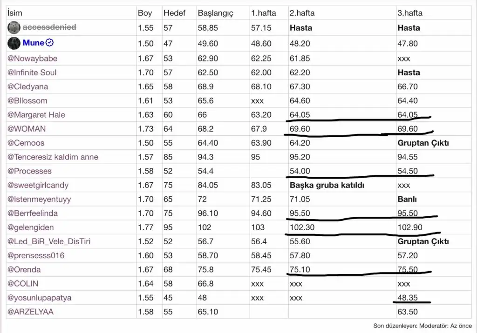
Task: Click the @ARZELYAA mention
Action: 31,312
